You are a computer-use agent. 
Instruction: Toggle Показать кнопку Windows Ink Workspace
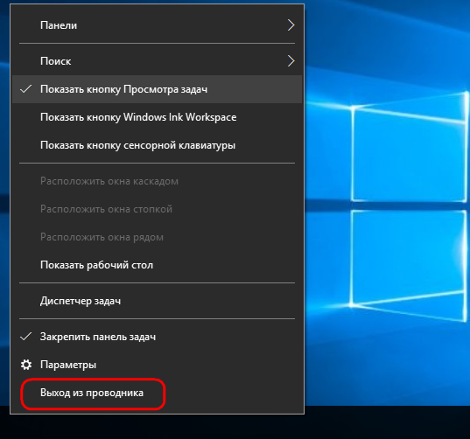tap(157, 117)
